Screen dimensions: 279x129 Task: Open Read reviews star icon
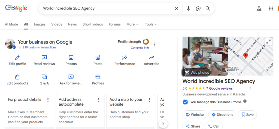(x=44, y=57)
